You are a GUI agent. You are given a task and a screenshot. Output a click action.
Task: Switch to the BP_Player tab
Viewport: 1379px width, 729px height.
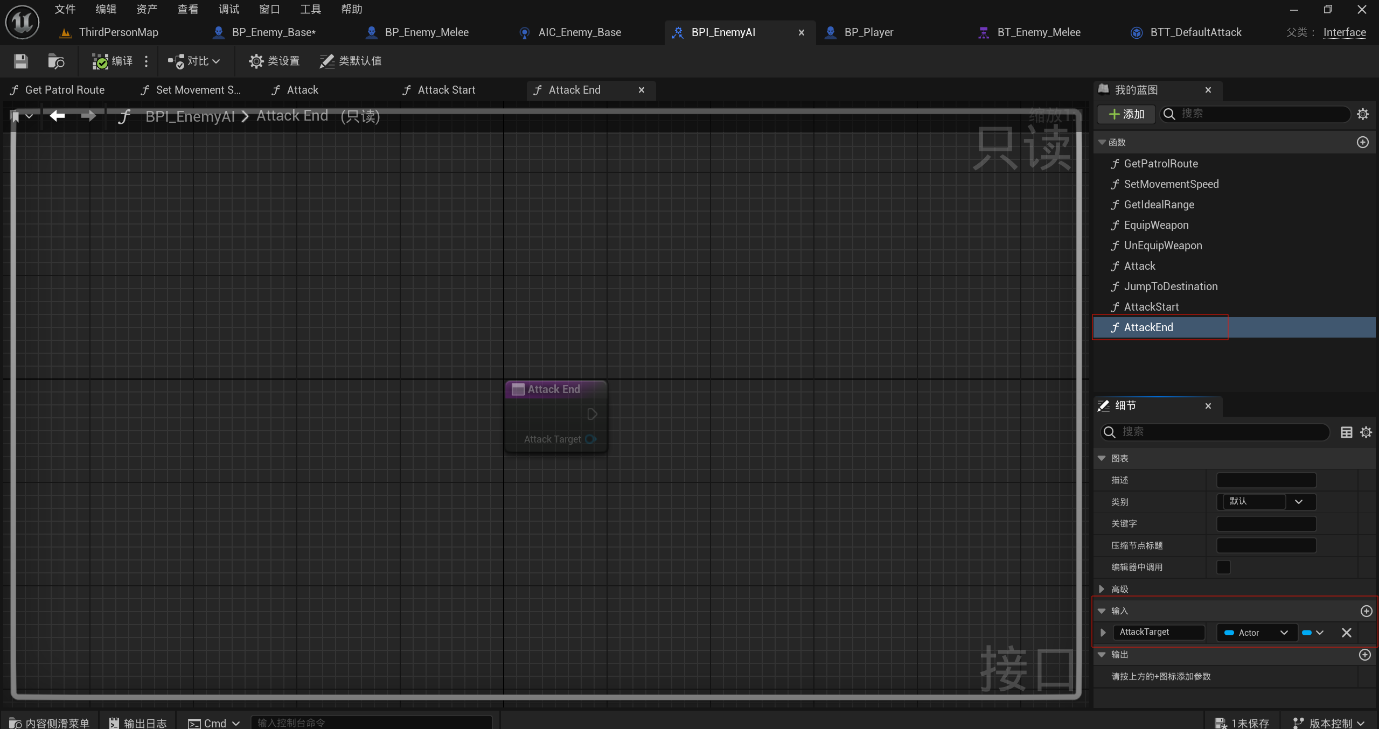click(868, 32)
